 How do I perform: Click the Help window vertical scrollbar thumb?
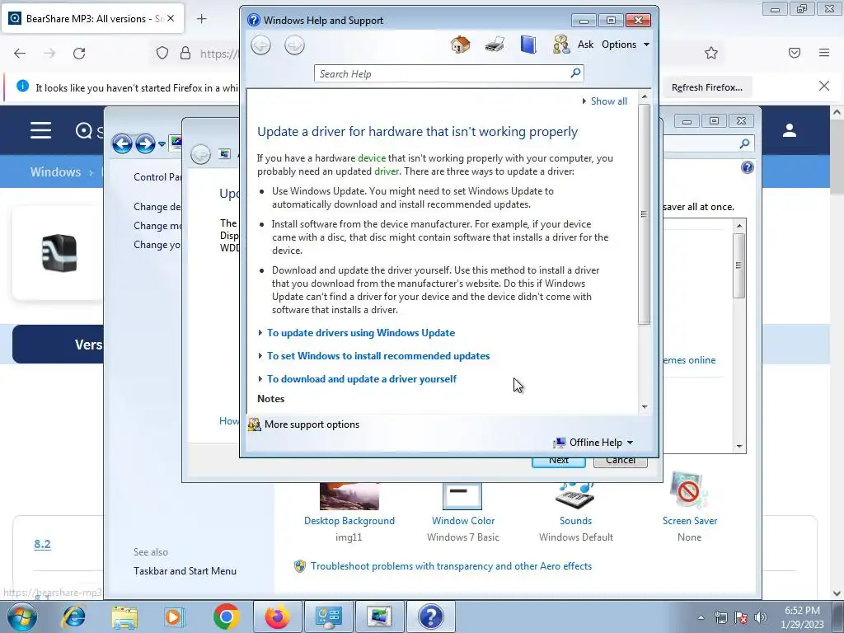pos(645,214)
